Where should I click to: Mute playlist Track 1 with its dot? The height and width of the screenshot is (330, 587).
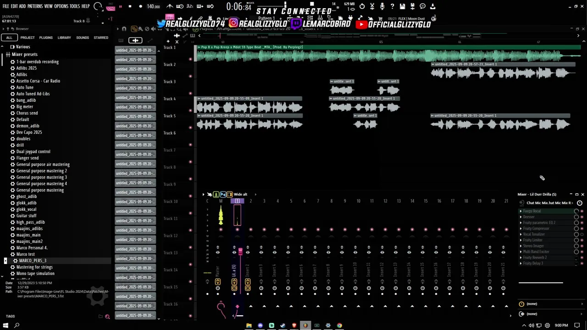coord(190,59)
